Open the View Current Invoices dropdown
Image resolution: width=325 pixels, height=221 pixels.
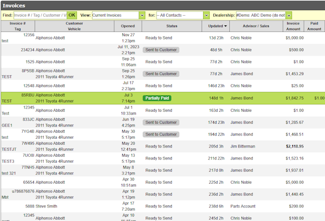click(x=119, y=16)
